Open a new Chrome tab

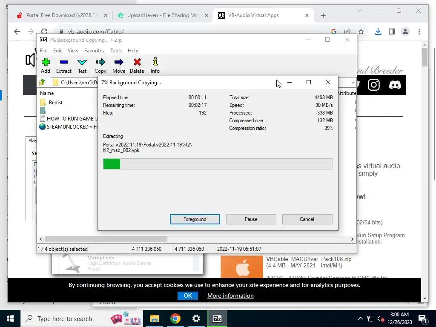click(x=323, y=15)
